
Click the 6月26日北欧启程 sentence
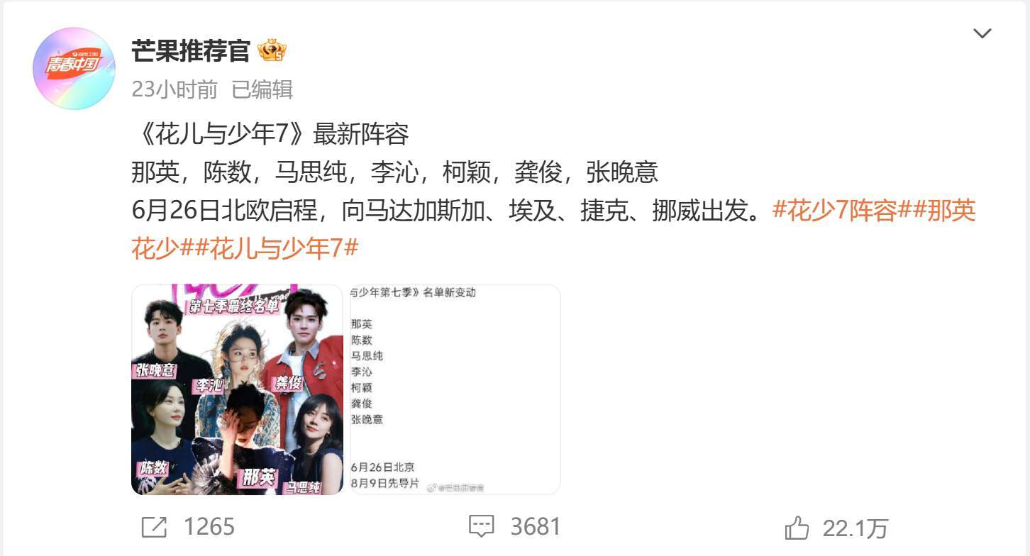pos(451,211)
